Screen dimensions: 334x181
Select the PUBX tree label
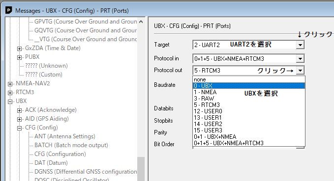(32, 57)
